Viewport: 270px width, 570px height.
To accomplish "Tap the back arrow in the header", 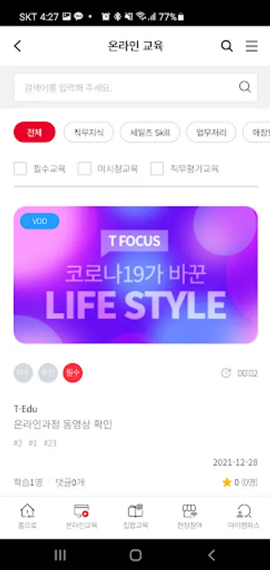I will click(18, 46).
